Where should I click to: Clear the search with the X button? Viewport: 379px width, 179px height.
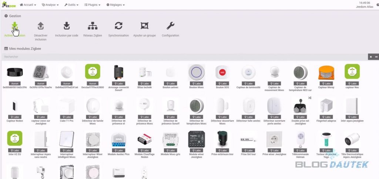click(370, 56)
